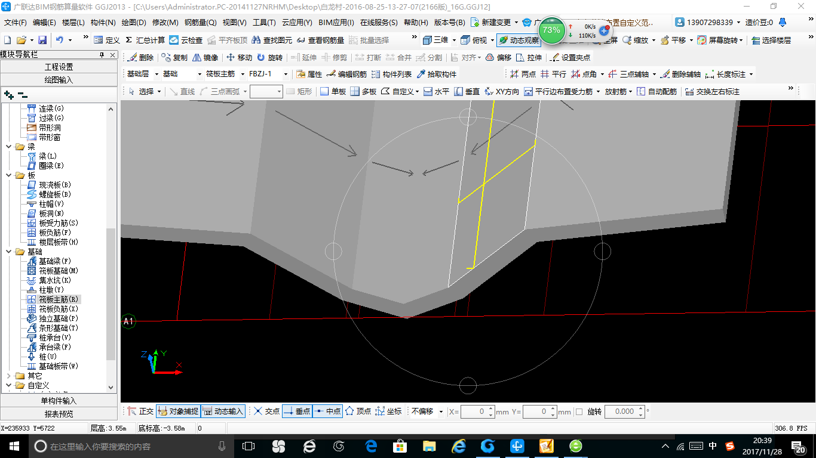Open the 绘图(D) menu
816x458 pixels.
134,23
